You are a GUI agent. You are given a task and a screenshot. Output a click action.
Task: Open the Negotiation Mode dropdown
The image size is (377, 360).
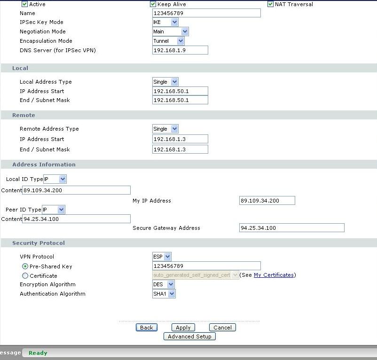click(x=171, y=31)
